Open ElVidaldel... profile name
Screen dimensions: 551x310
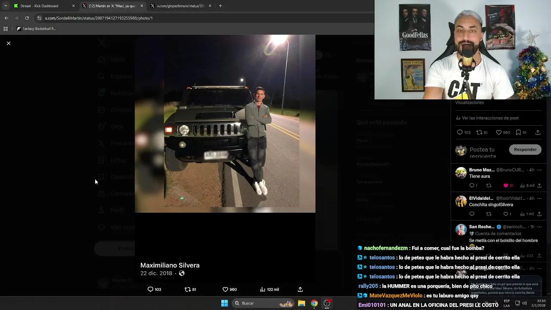point(481,198)
